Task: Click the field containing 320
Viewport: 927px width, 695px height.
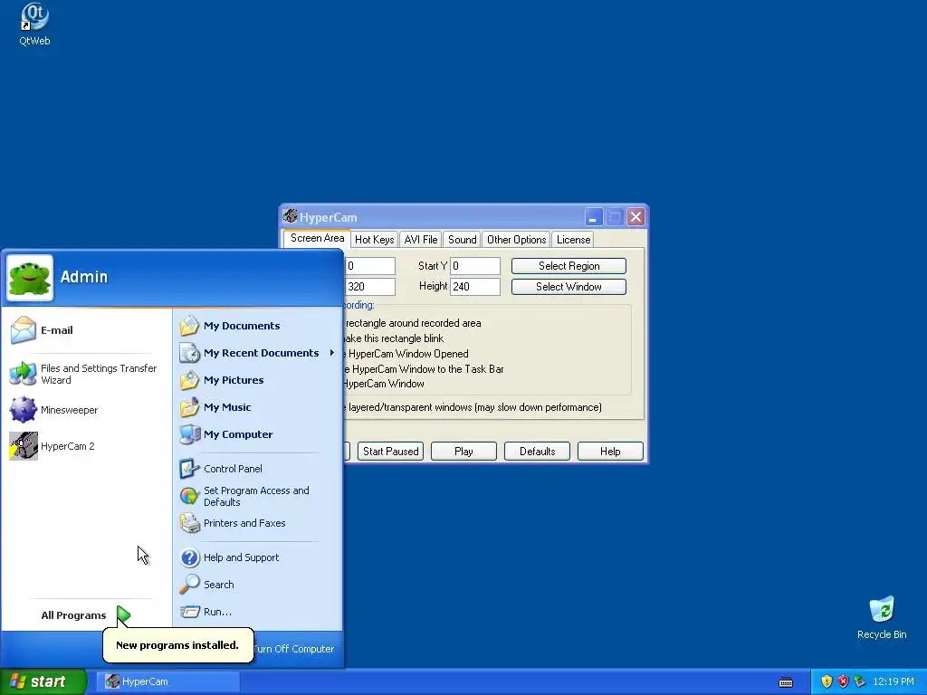Action: (370, 287)
